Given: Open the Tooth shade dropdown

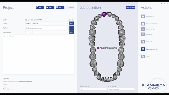Looking at the screenshot, I should click(x=93, y=89).
